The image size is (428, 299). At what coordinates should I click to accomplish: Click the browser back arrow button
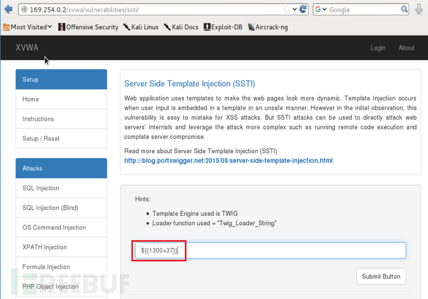click(x=7, y=10)
